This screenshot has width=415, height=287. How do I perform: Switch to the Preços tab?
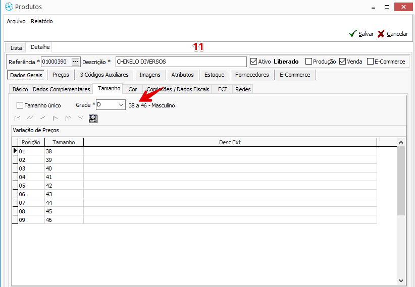[61, 75]
